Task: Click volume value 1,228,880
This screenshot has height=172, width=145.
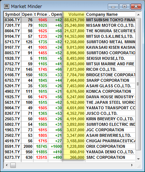Action: [75, 146]
